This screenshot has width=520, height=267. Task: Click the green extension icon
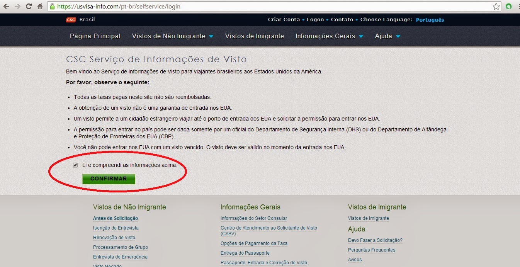509,6
